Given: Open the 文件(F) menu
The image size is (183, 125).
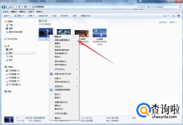Looking at the screenshot, I should [x=6, y=12].
